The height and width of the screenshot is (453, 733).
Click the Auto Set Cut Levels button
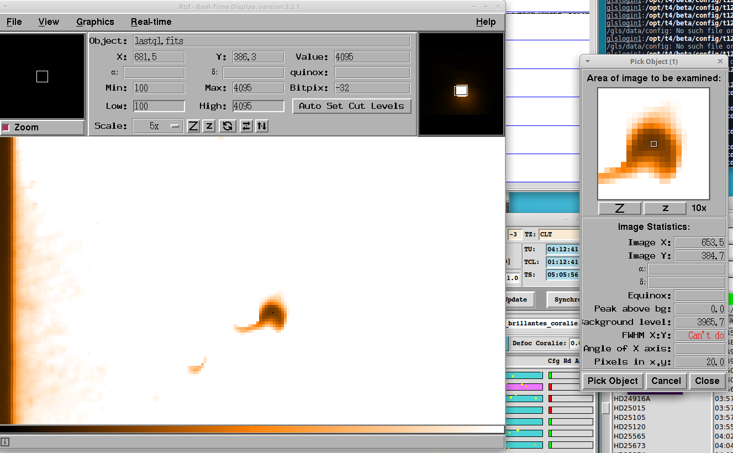(351, 106)
